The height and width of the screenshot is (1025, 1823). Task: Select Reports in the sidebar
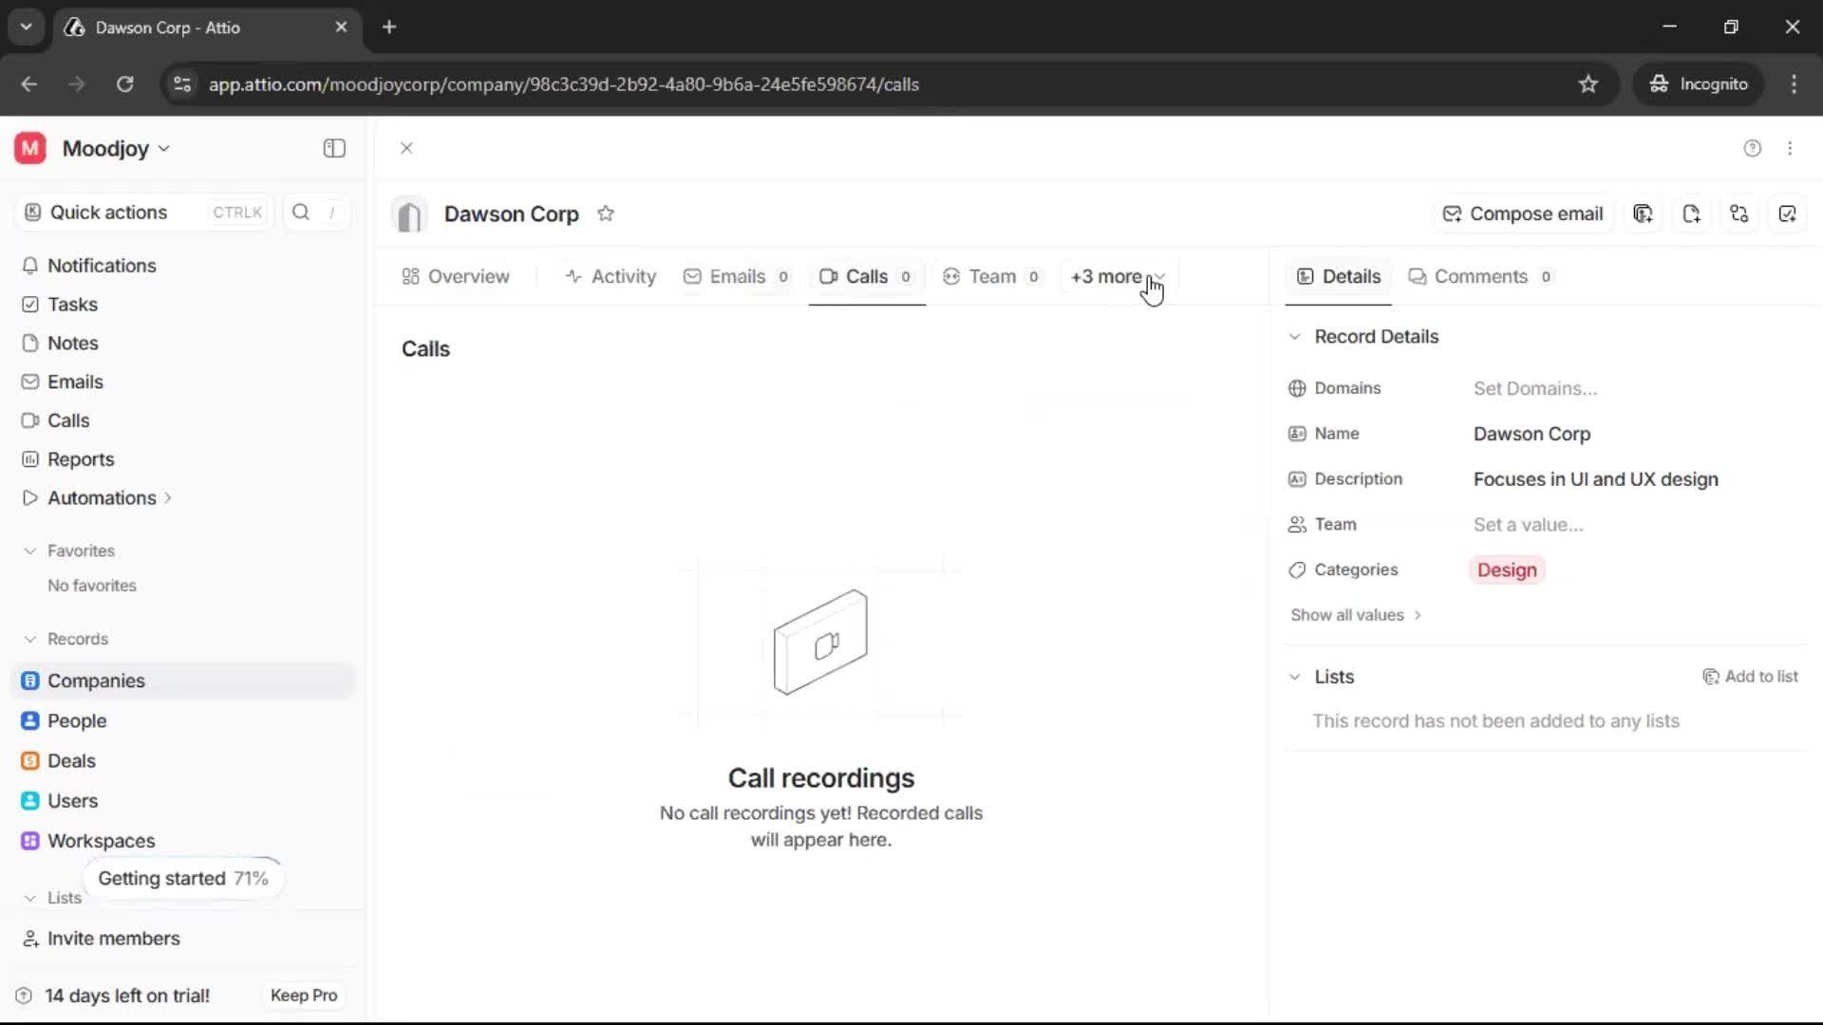pos(80,459)
